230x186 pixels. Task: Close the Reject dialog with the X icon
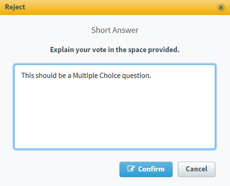coord(221,8)
